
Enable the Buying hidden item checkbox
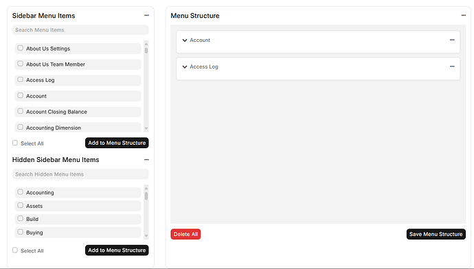click(20, 232)
